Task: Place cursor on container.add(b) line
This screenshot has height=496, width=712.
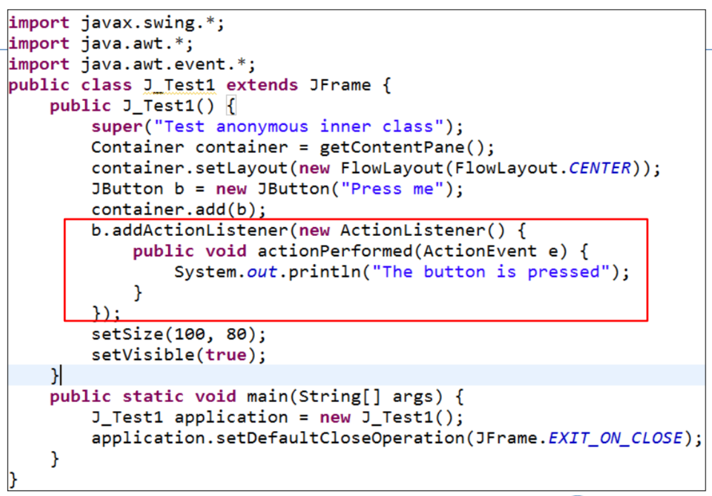Action: (x=178, y=210)
